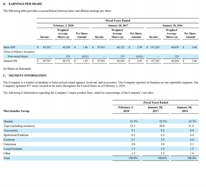Click Casual bottoms value 1.3
The width and height of the screenshot is (206, 187).
coord(133,149)
